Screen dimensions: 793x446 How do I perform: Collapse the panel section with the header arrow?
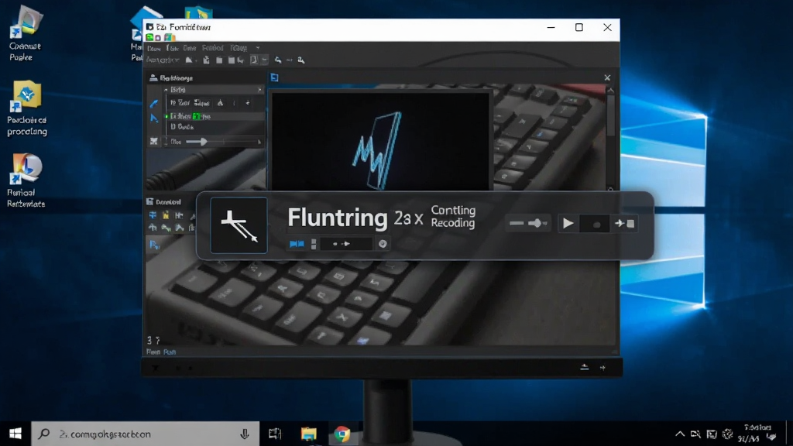coord(166,90)
